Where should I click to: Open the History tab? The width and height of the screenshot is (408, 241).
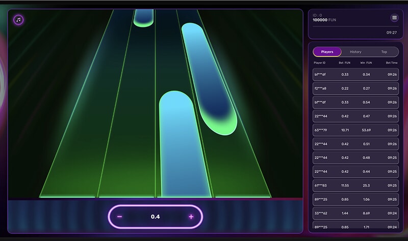coord(355,52)
